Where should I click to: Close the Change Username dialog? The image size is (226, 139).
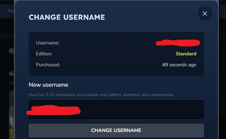click(205, 14)
